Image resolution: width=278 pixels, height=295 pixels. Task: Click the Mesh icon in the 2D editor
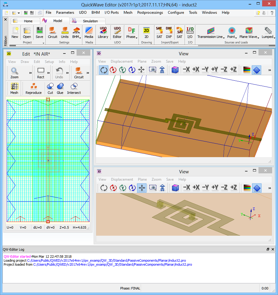point(14,88)
